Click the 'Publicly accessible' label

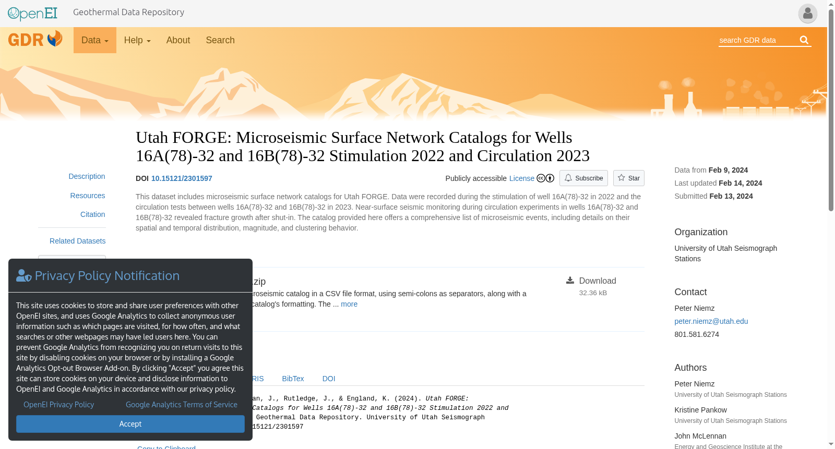click(476, 178)
